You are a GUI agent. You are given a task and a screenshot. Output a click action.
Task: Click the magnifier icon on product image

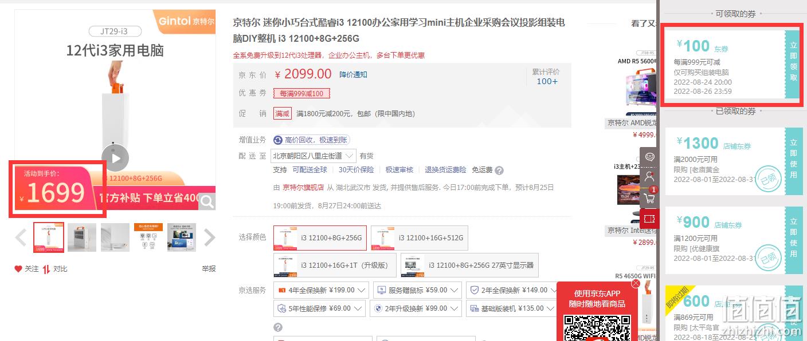[x=207, y=201]
